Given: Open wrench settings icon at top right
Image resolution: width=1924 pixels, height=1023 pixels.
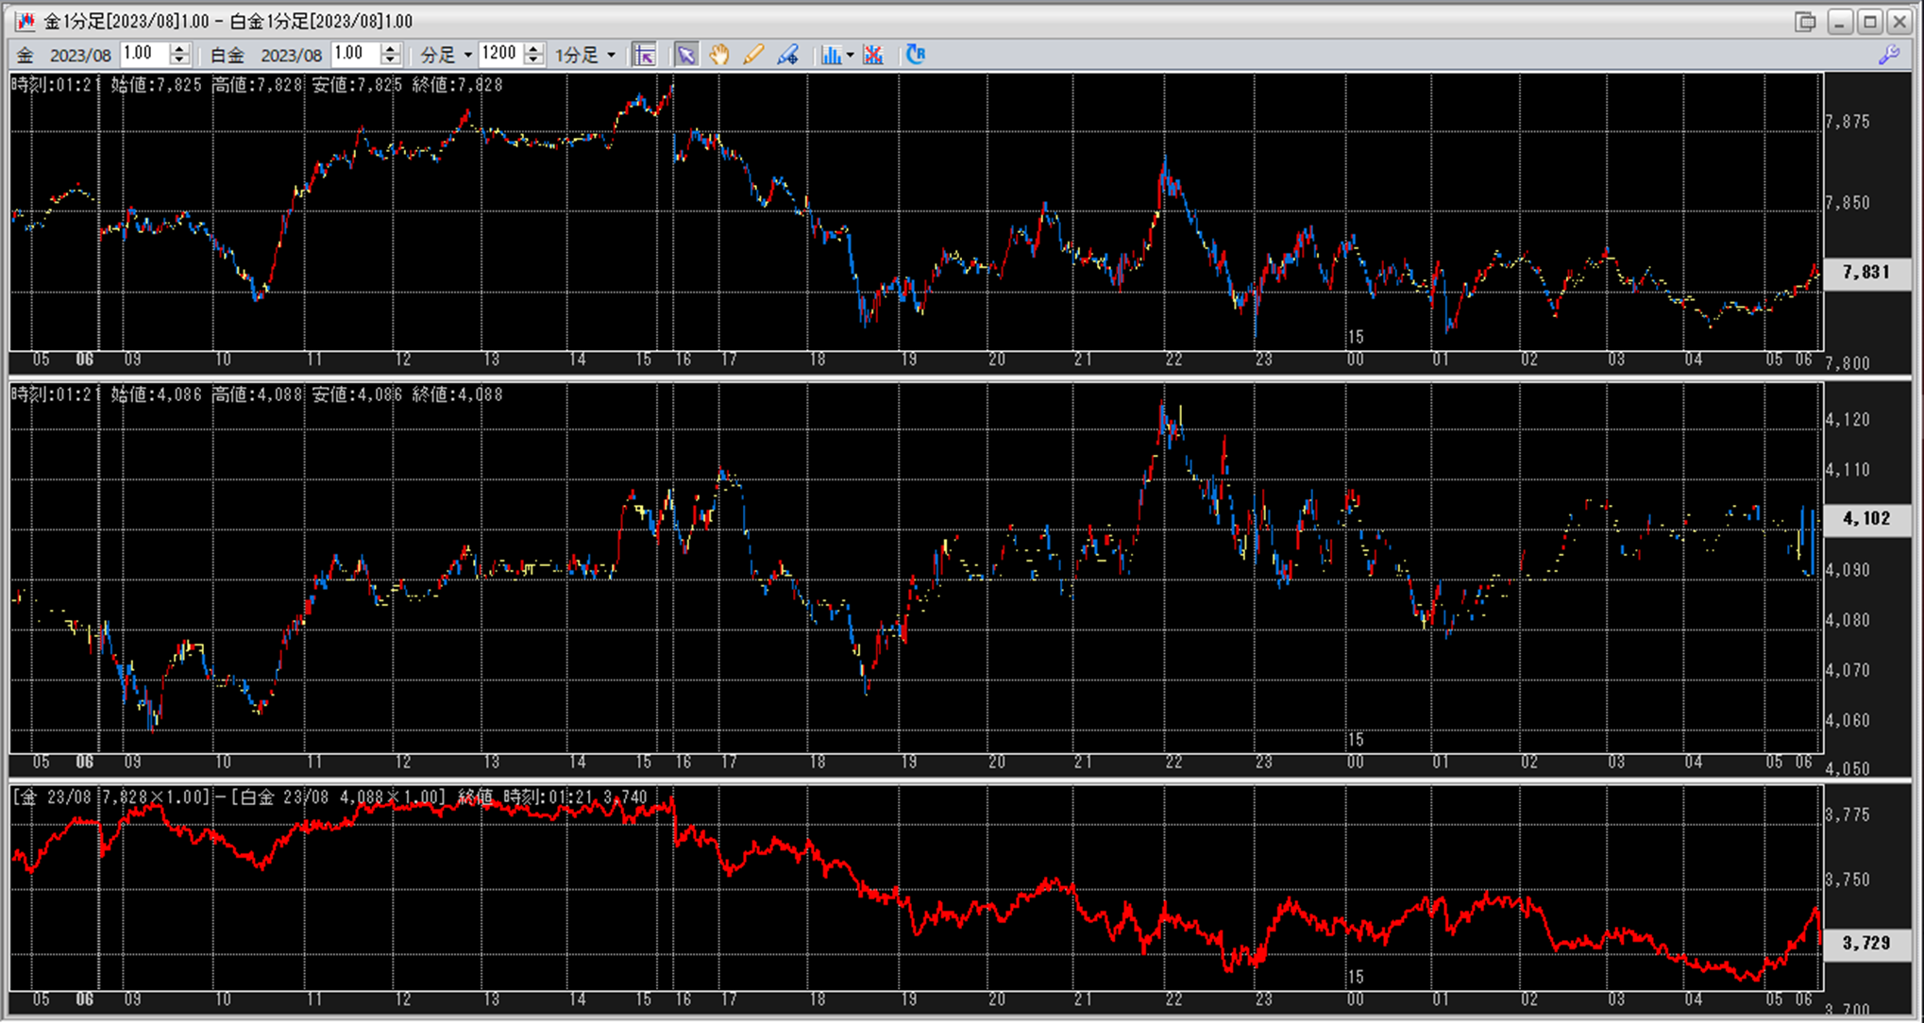Looking at the screenshot, I should [1889, 55].
